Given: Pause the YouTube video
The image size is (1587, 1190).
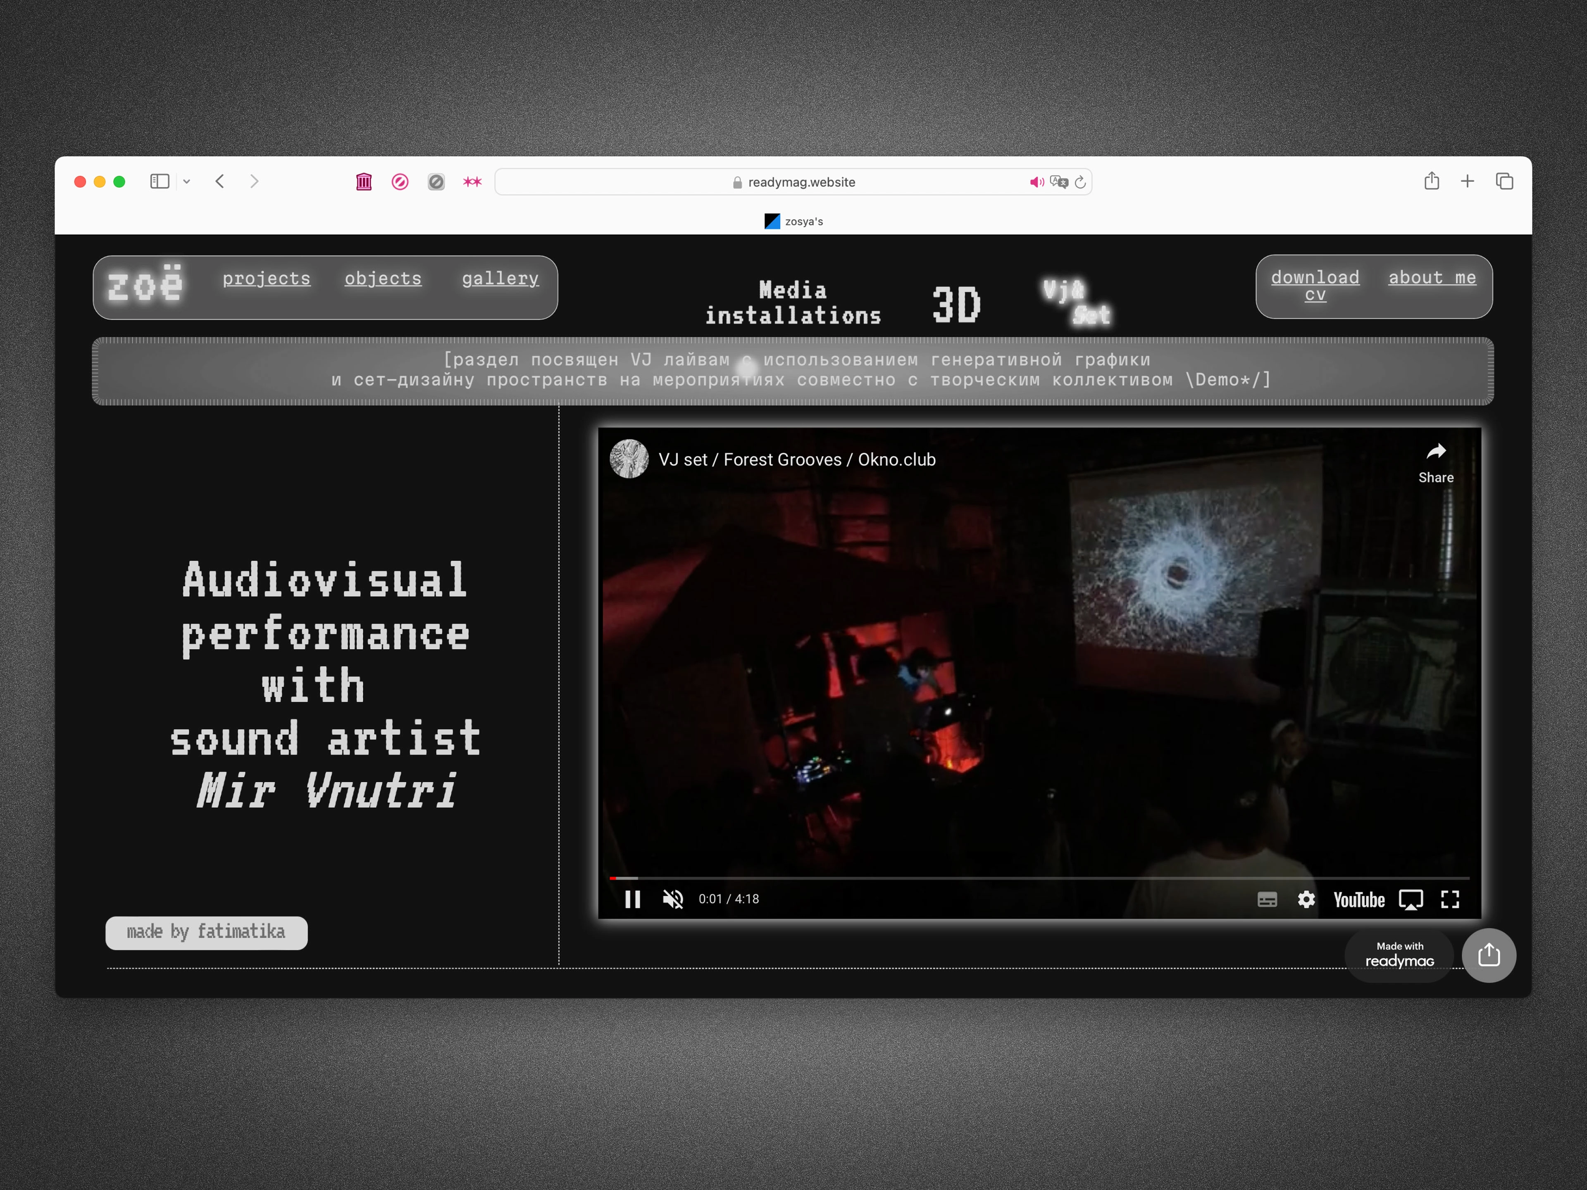Looking at the screenshot, I should coord(632,900).
